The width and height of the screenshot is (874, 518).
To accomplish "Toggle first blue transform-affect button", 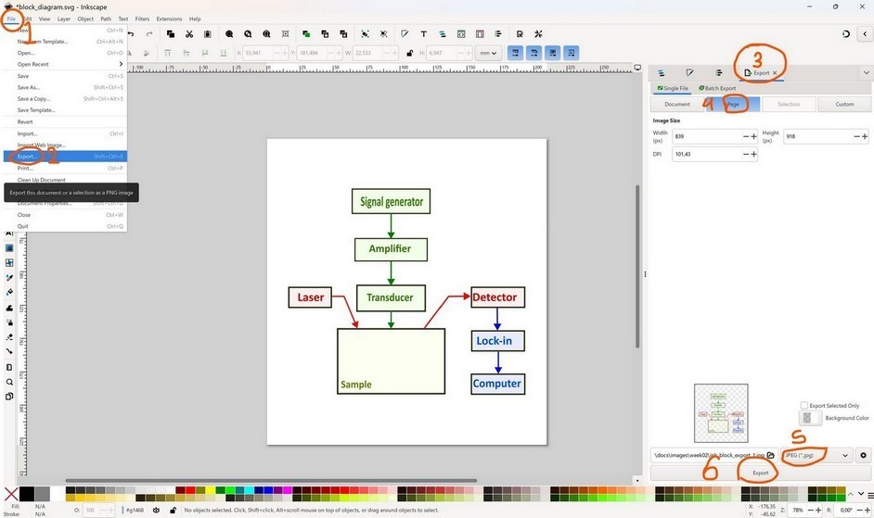I will [x=516, y=53].
